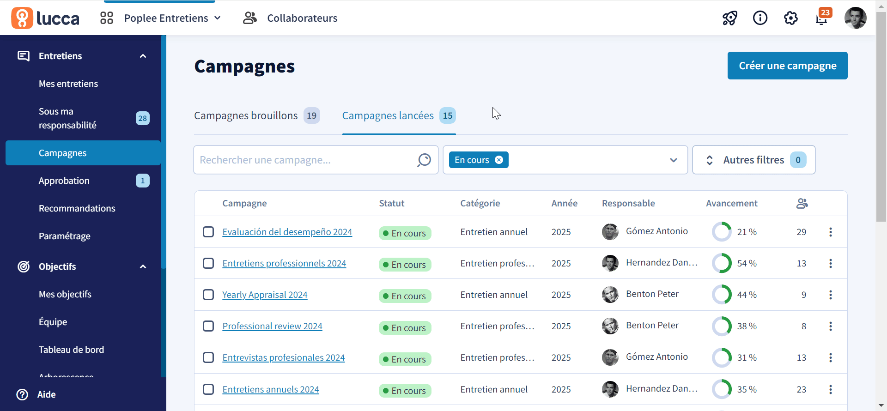This screenshot has height=411, width=887.
Task: Open the user profile avatar
Action: [x=855, y=18]
